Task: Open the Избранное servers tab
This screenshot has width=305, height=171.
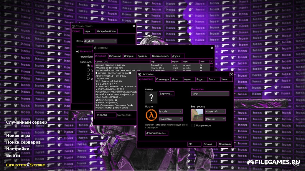Action: point(115,56)
